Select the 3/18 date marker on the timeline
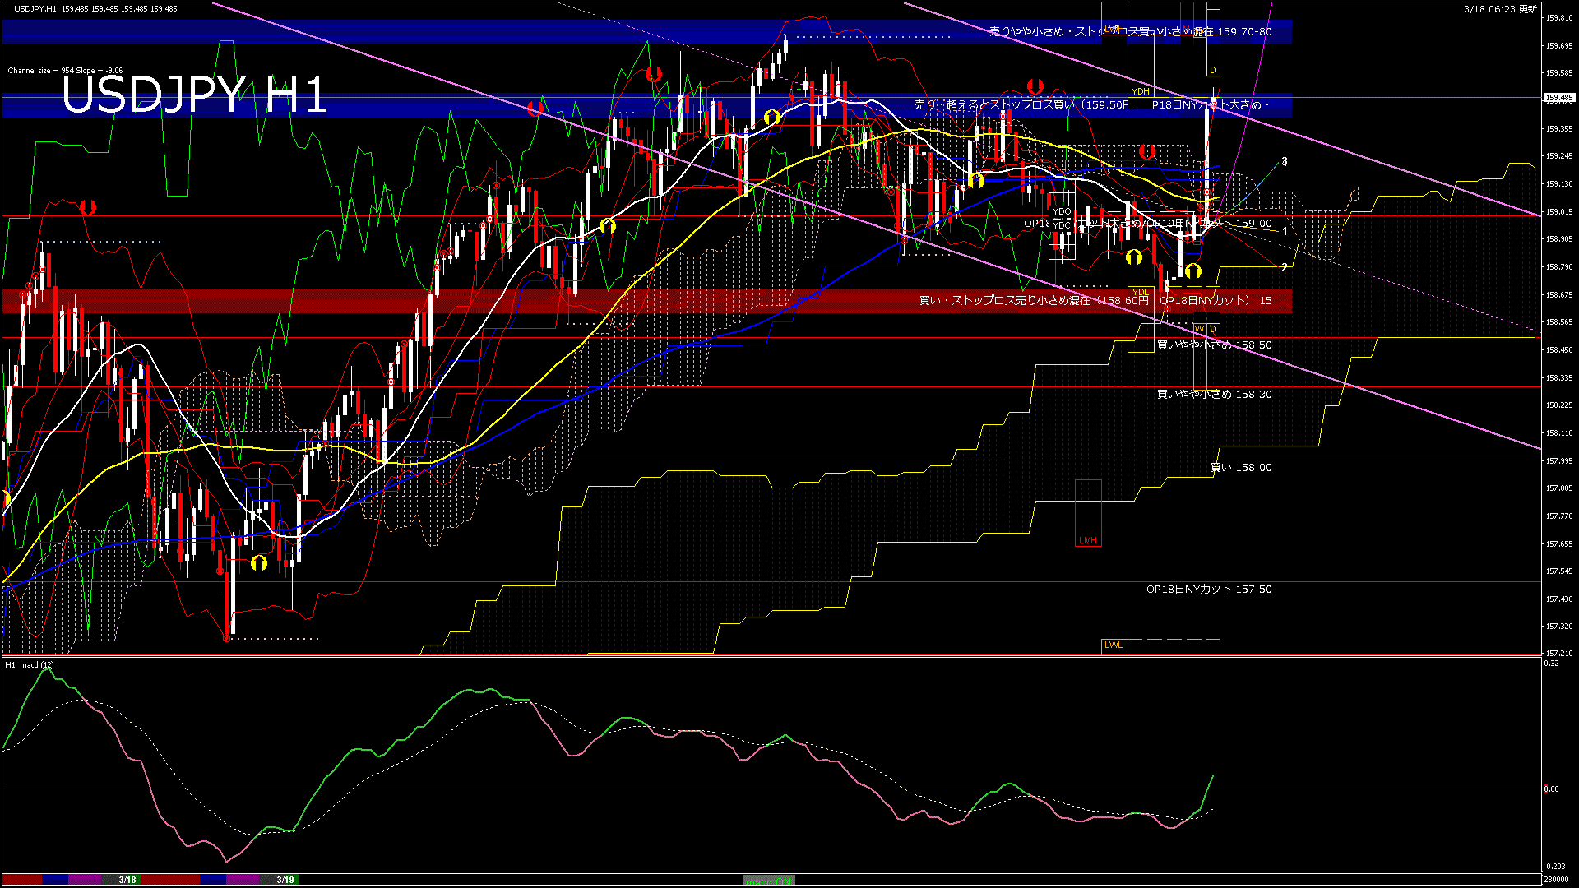Image resolution: width=1579 pixels, height=888 pixels. [x=127, y=880]
